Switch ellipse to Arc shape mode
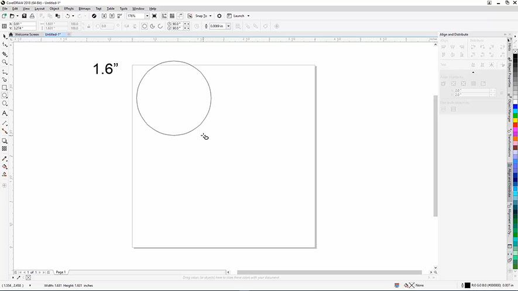This screenshot has width=518, height=291. [x=160, y=26]
